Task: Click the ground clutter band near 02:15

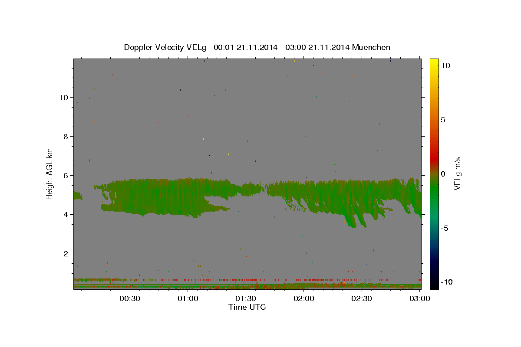Action: [x=333, y=285]
